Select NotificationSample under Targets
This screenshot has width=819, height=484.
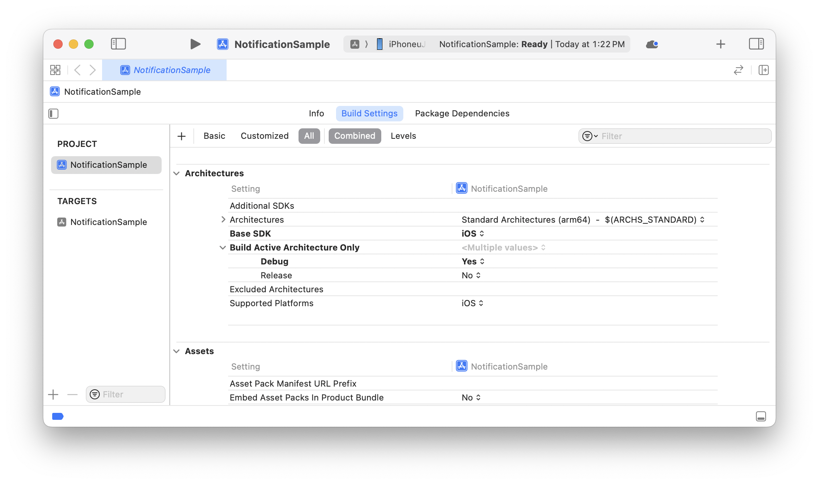[x=108, y=222]
